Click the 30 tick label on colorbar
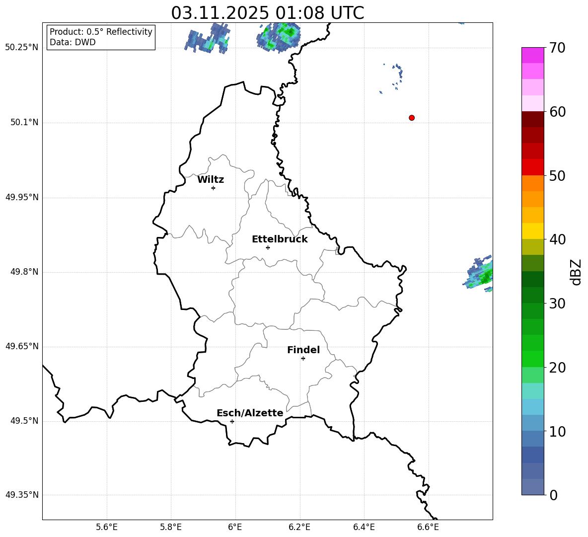588x537 pixels. tap(557, 304)
